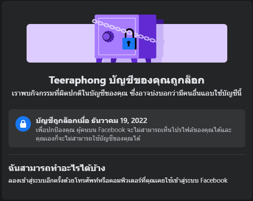
Task: Click the heading 'Teeraphong บัญชีของคุณถูกล็อก'
Action: [126, 80]
